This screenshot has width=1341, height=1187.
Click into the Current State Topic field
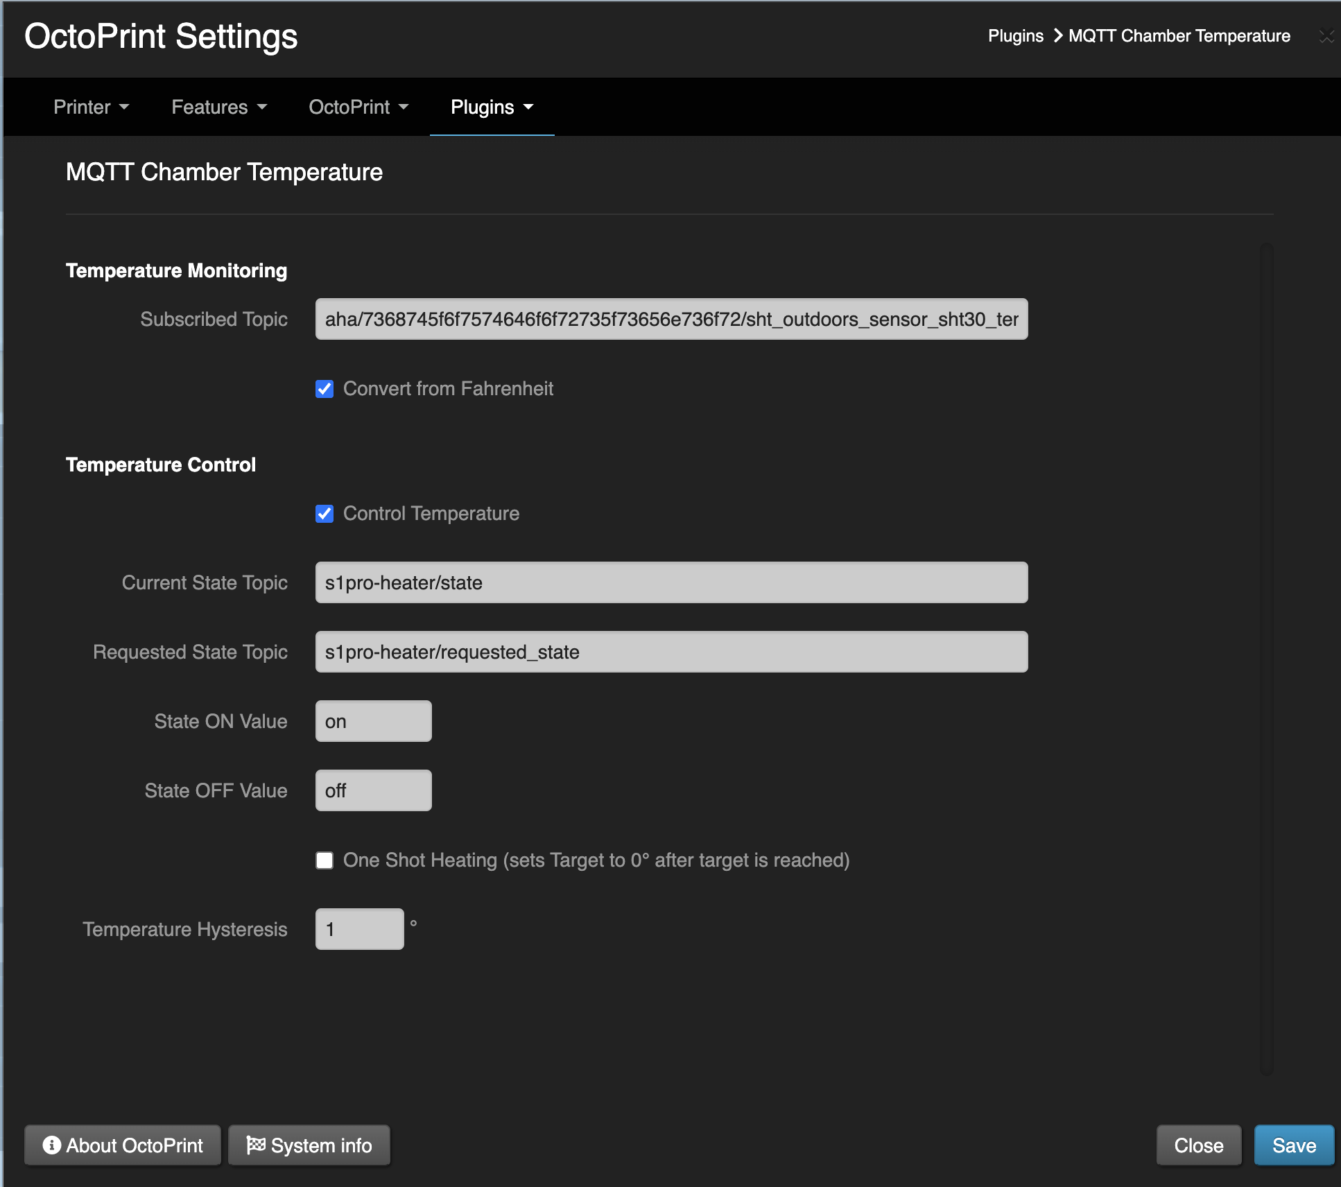click(x=671, y=582)
